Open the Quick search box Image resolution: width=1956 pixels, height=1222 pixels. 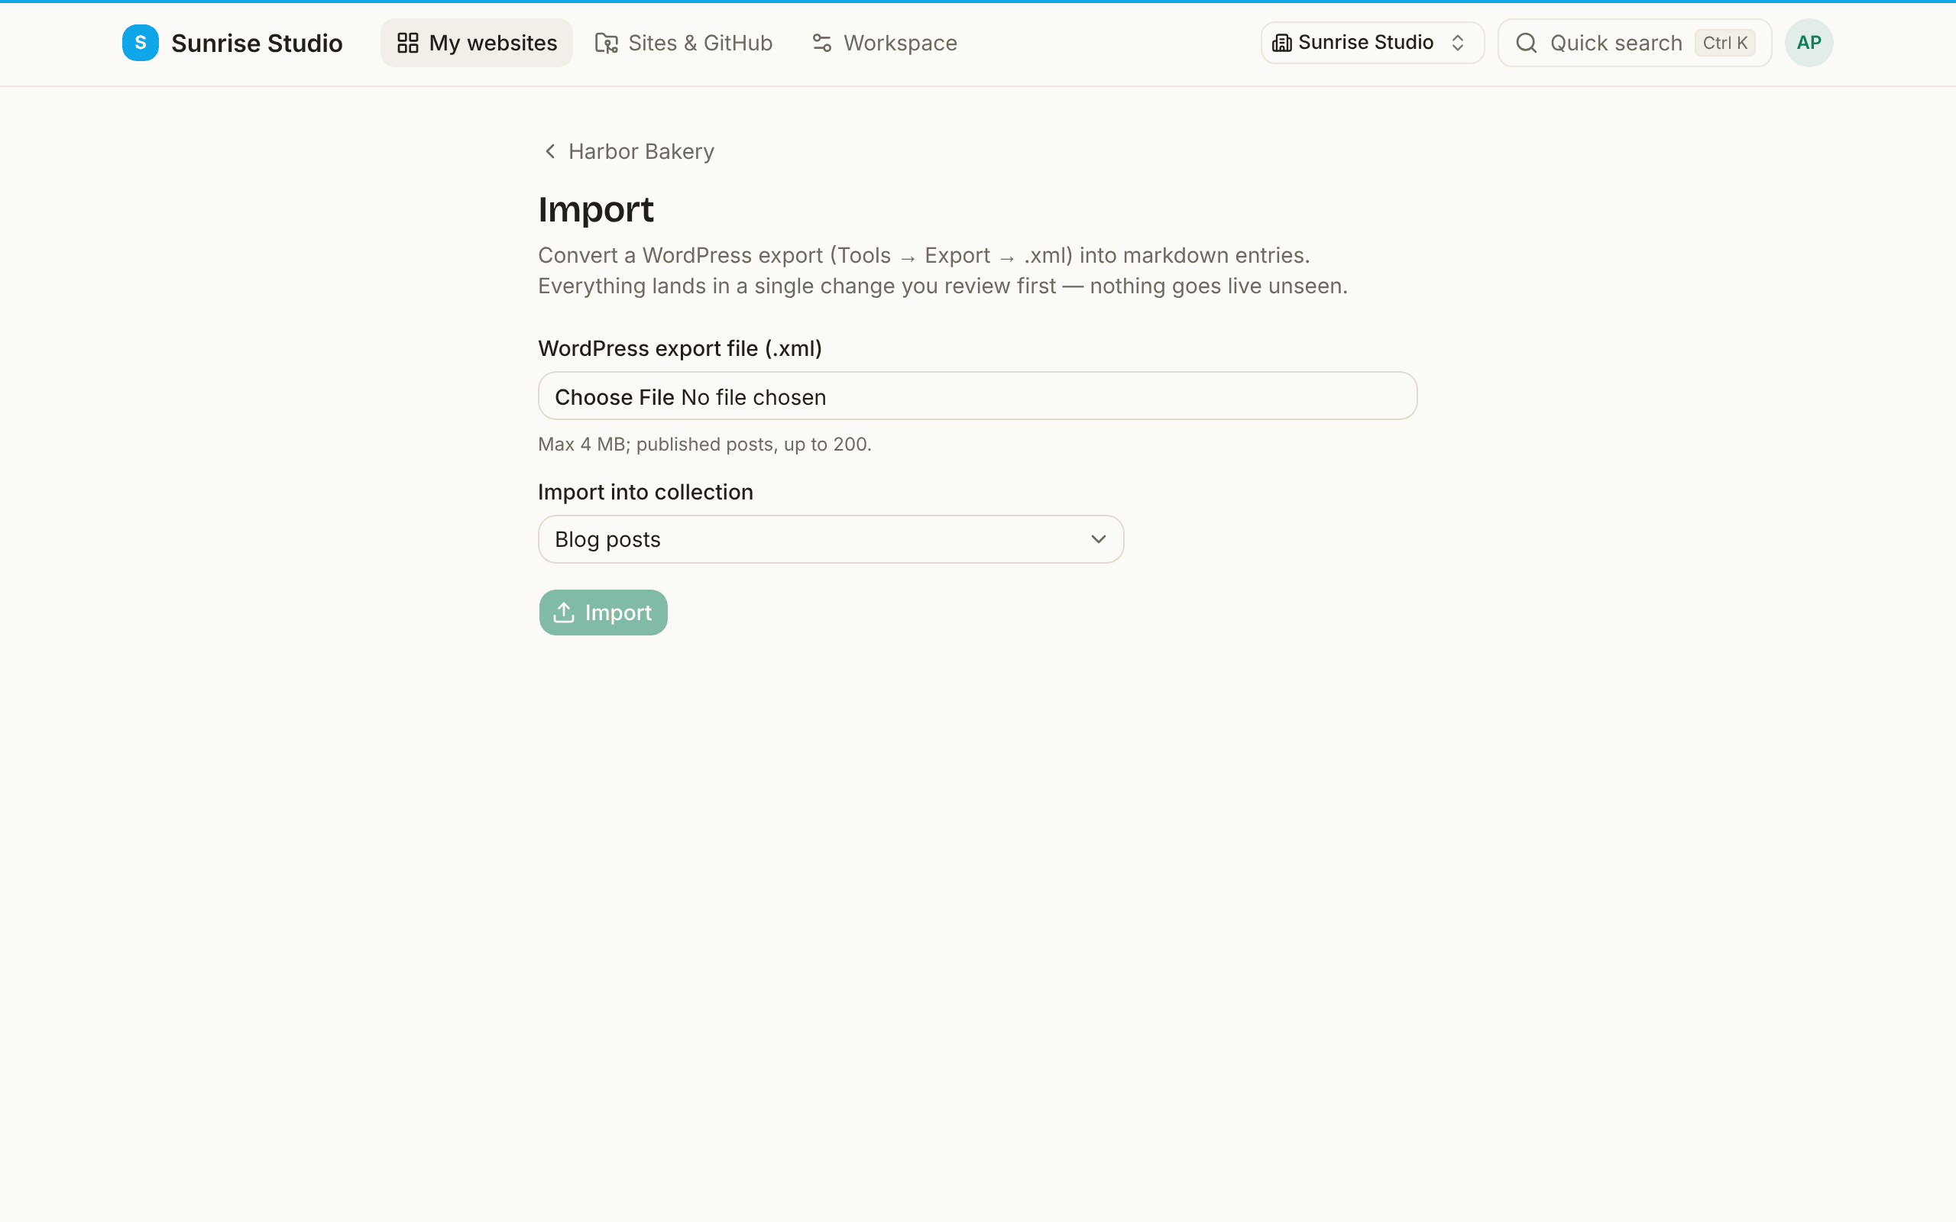click(1634, 43)
